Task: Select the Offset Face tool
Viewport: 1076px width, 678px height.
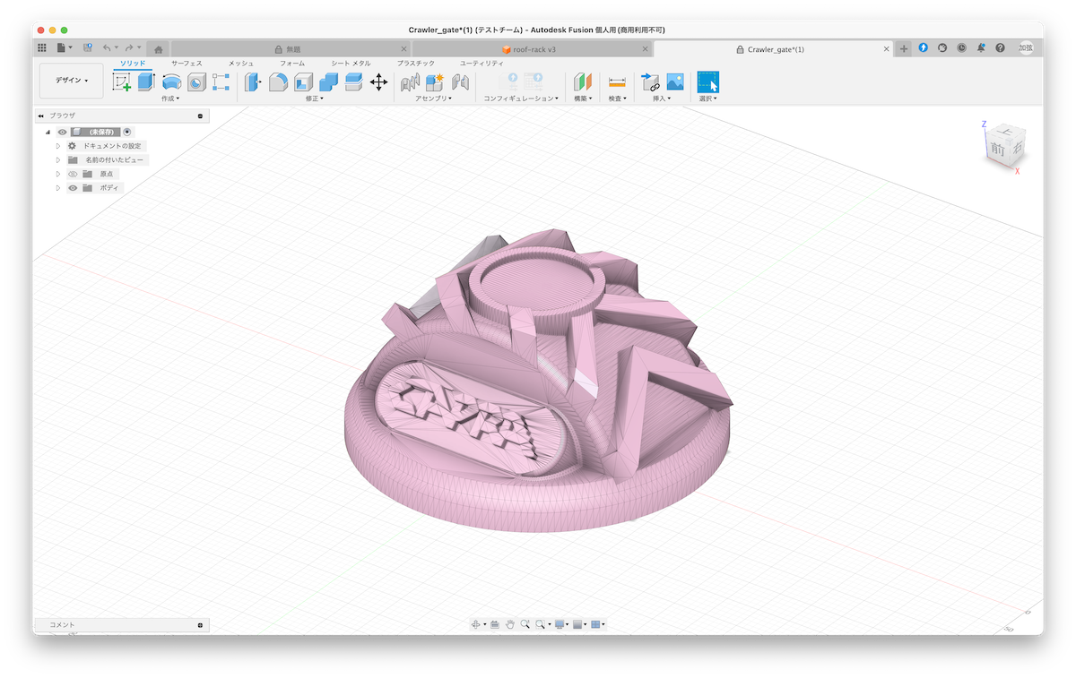Action: [x=353, y=82]
